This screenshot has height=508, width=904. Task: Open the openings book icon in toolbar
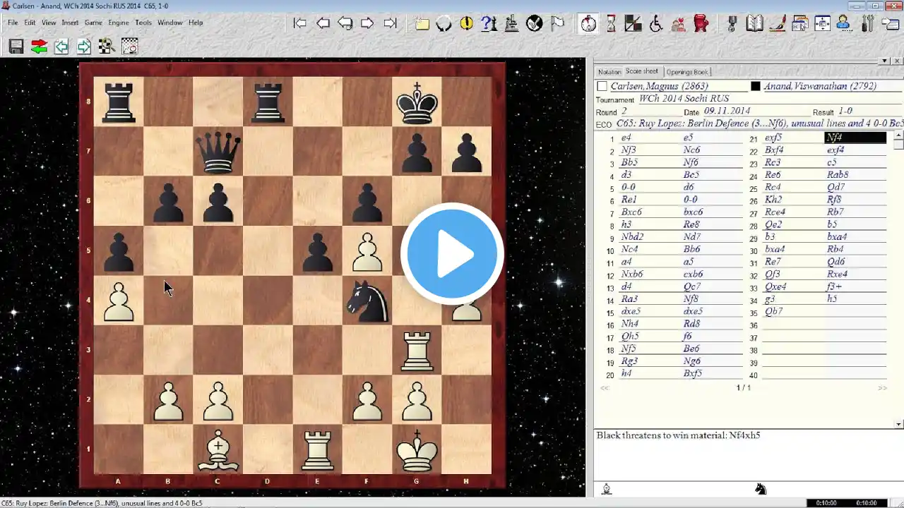(x=755, y=23)
